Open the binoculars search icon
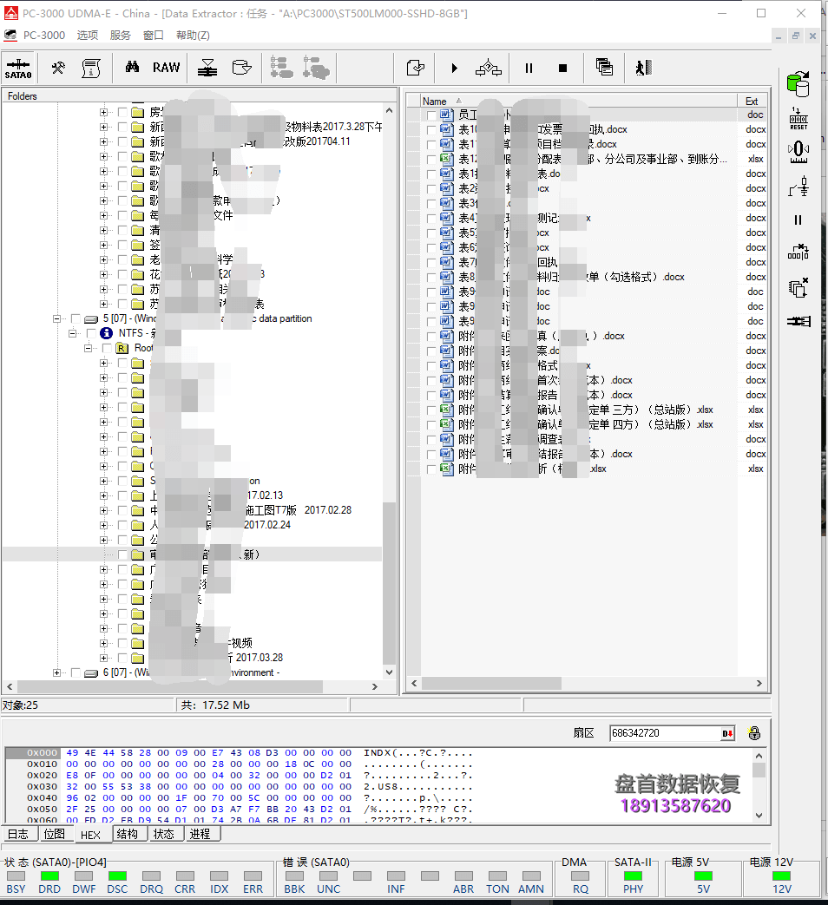 coord(132,67)
